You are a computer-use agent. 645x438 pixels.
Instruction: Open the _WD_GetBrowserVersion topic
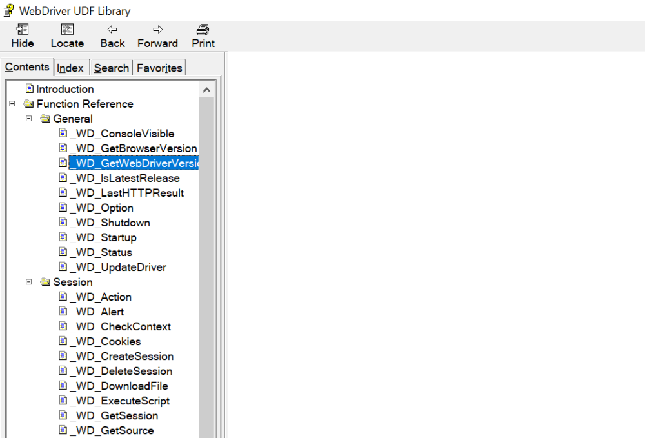134,148
